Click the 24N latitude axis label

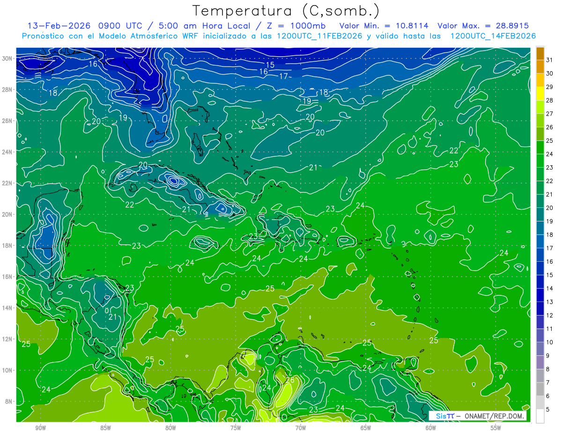[x=7, y=152]
